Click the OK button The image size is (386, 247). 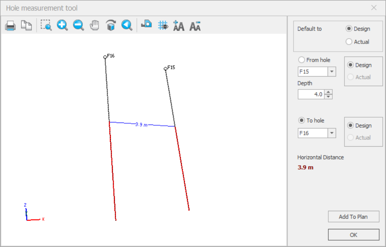353,235
